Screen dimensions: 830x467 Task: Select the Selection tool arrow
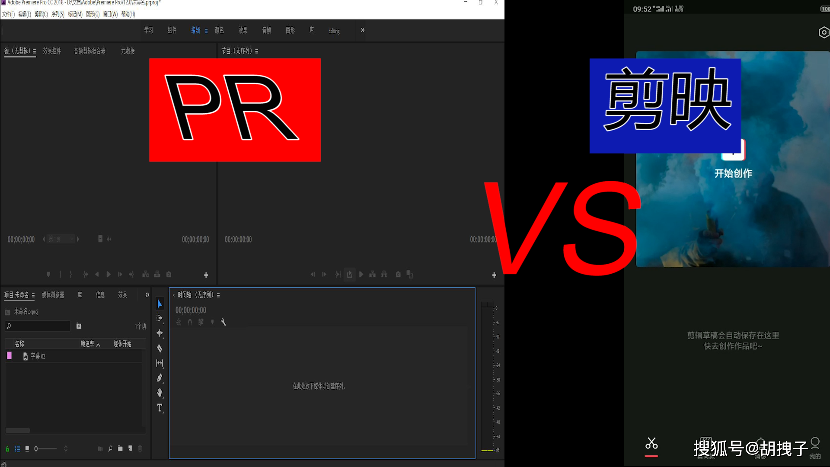click(160, 304)
